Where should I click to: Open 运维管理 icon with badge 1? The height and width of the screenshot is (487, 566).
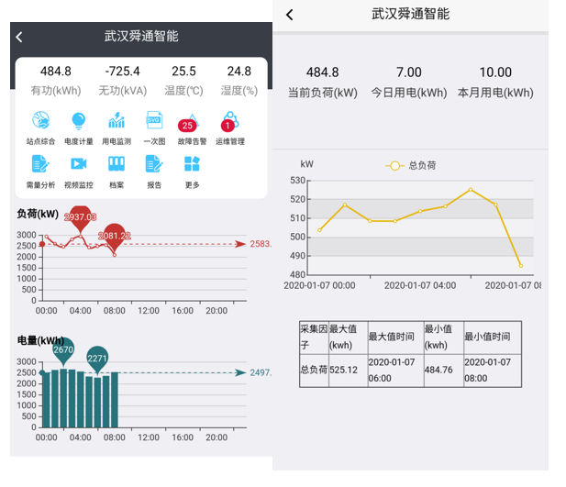tap(230, 121)
